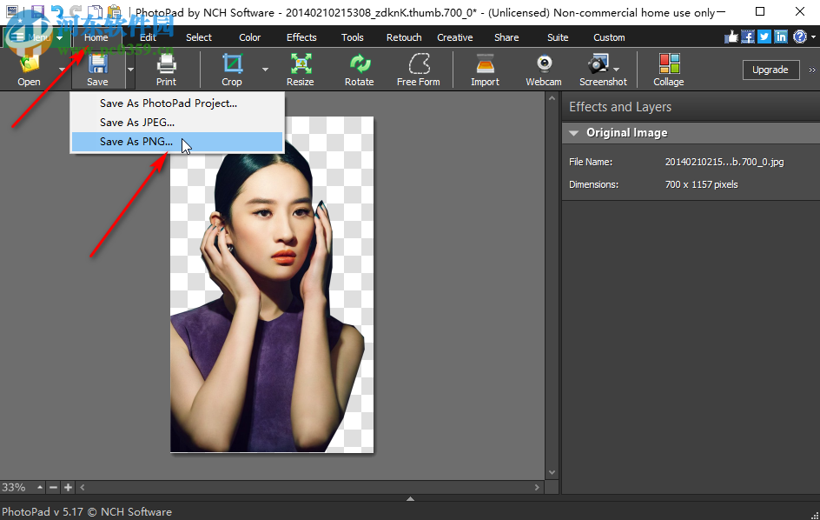Share PhotoPad on Facebook via titlebar icon
This screenshot has height=520, width=820.
[x=748, y=37]
